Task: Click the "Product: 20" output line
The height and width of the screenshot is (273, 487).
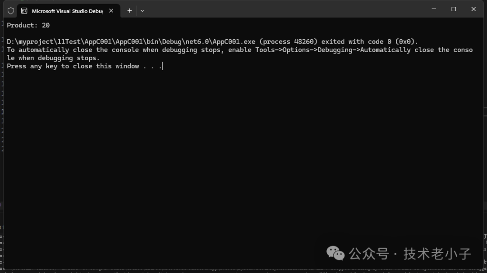Action: point(28,25)
